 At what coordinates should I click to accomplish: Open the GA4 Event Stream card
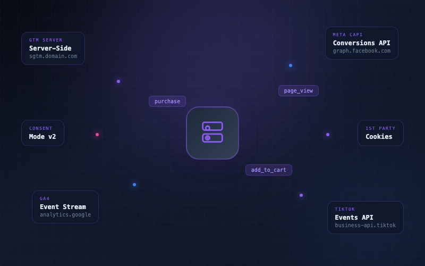(65, 206)
